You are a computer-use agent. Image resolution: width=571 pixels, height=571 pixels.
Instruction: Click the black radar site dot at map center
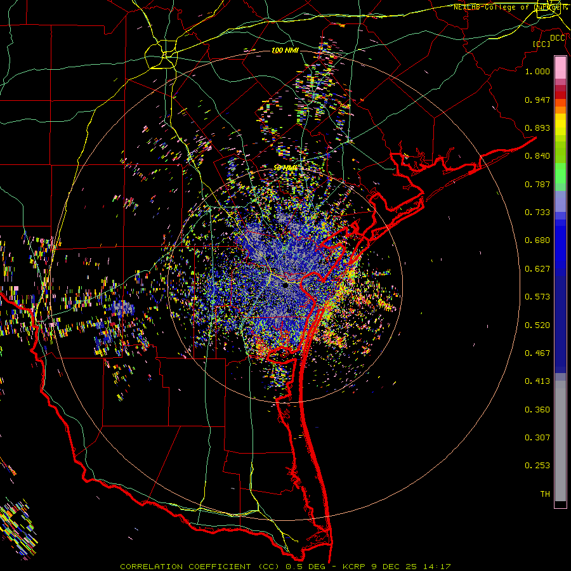coord(285,285)
